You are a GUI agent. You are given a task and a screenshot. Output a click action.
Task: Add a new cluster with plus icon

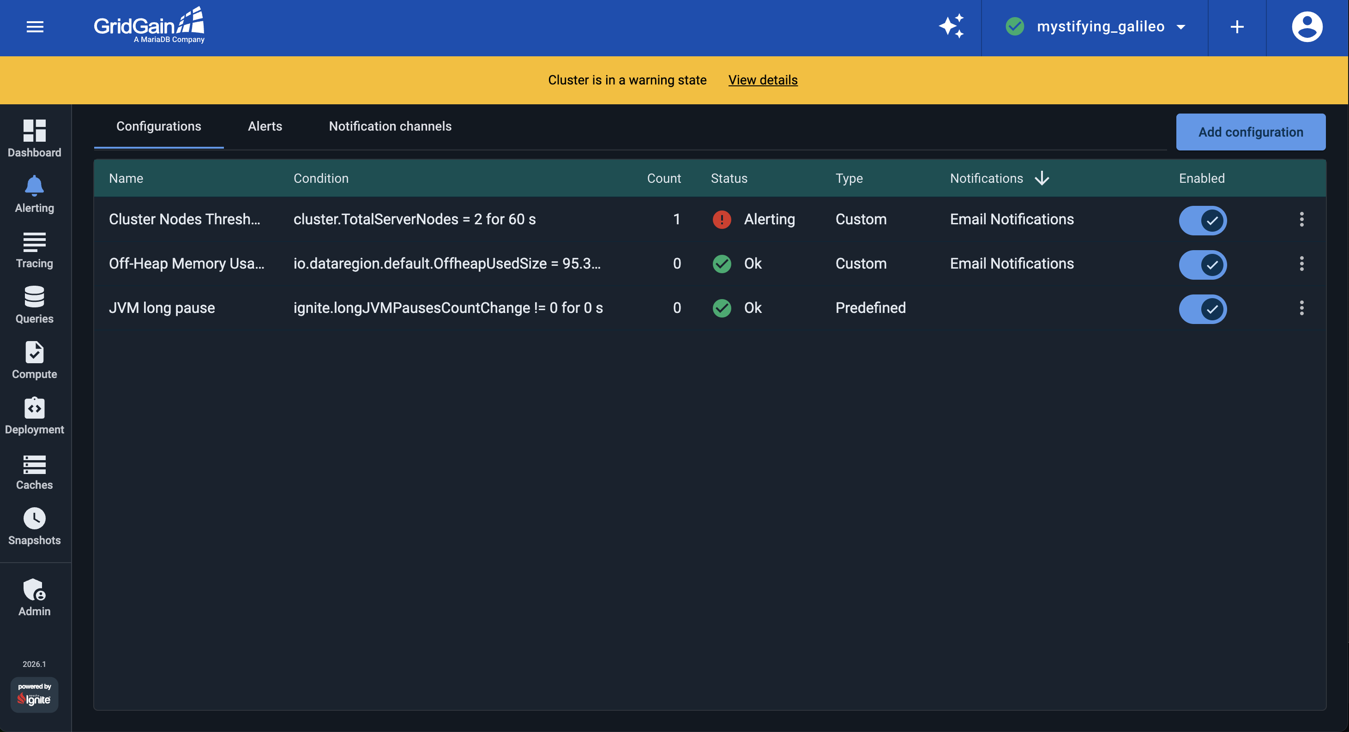pyautogui.click(x=1237, y=27)
